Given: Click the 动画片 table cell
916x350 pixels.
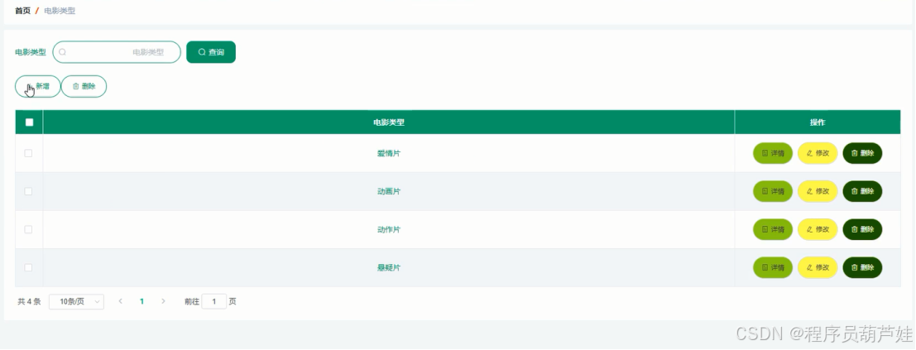Looking at the screenshot, I should (389, 191).
